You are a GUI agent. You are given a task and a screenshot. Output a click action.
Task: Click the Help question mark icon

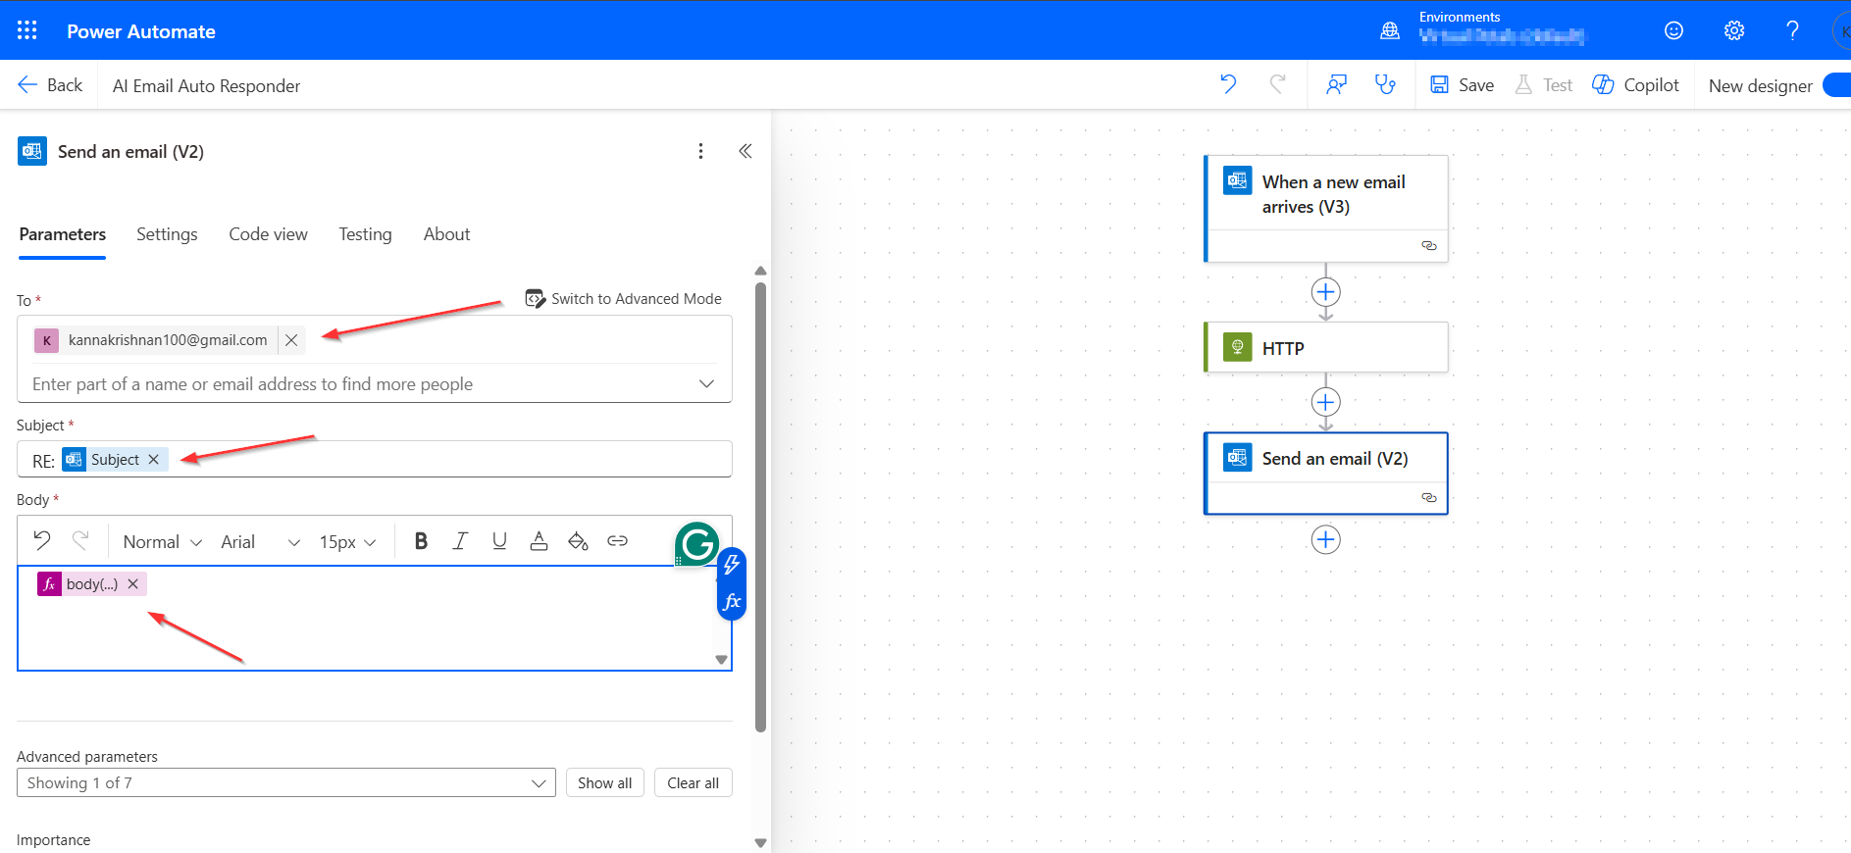1792,30
